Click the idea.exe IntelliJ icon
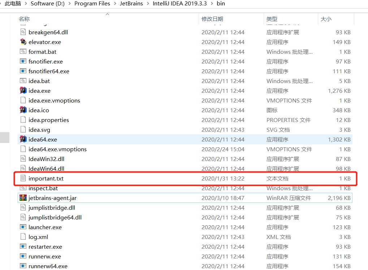 23,90
